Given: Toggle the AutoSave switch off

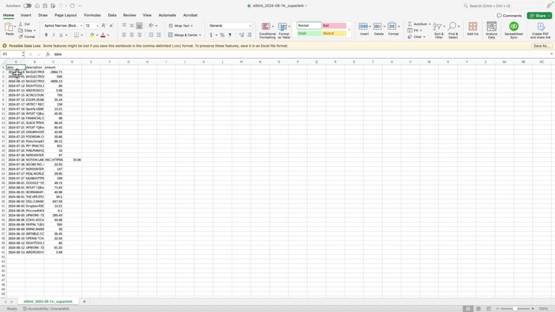Looking at the screenshot, I should point(29,4).
